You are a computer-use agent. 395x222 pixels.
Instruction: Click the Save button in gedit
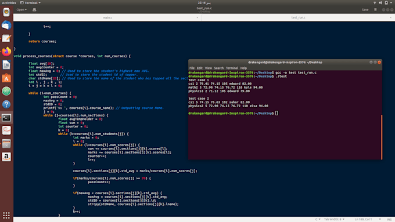(x=365, y=10)
